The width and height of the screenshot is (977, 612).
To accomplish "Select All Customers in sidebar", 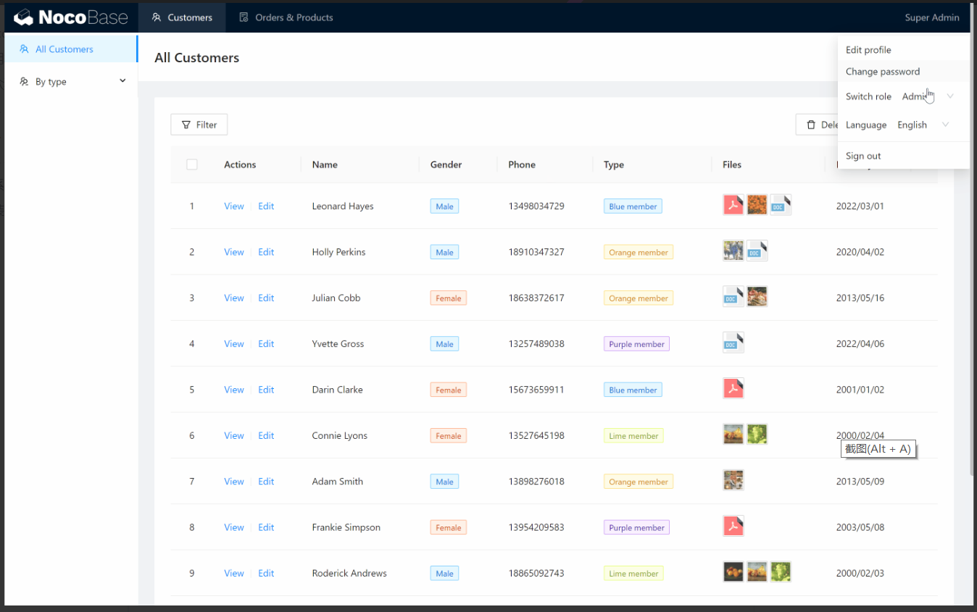I will click(64, 49).
